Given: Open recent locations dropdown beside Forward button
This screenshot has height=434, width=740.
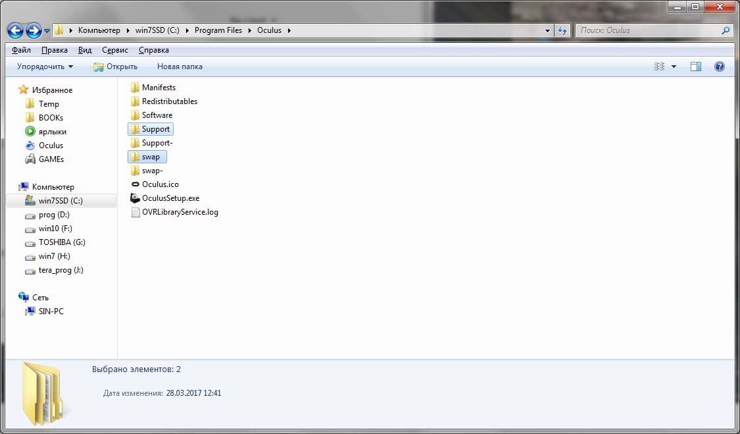Looking at the screenshot, I should [x=47, y=31].
